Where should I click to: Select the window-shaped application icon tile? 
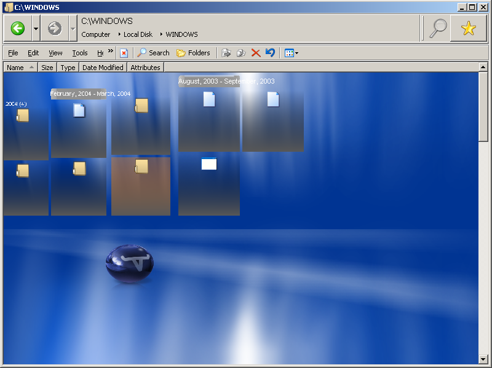point(209,164)
